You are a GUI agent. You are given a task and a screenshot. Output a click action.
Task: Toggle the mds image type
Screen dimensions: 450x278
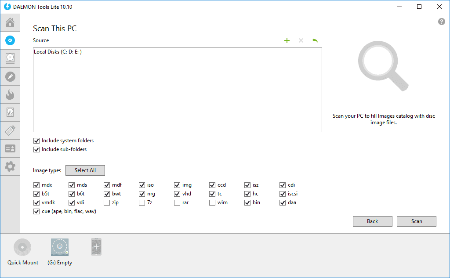(x=72, y=185)
